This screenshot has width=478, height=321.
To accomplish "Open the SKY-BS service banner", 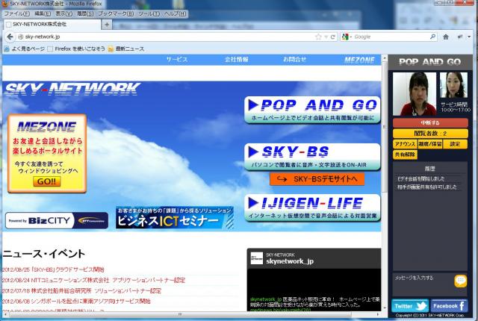I will 312,157.
